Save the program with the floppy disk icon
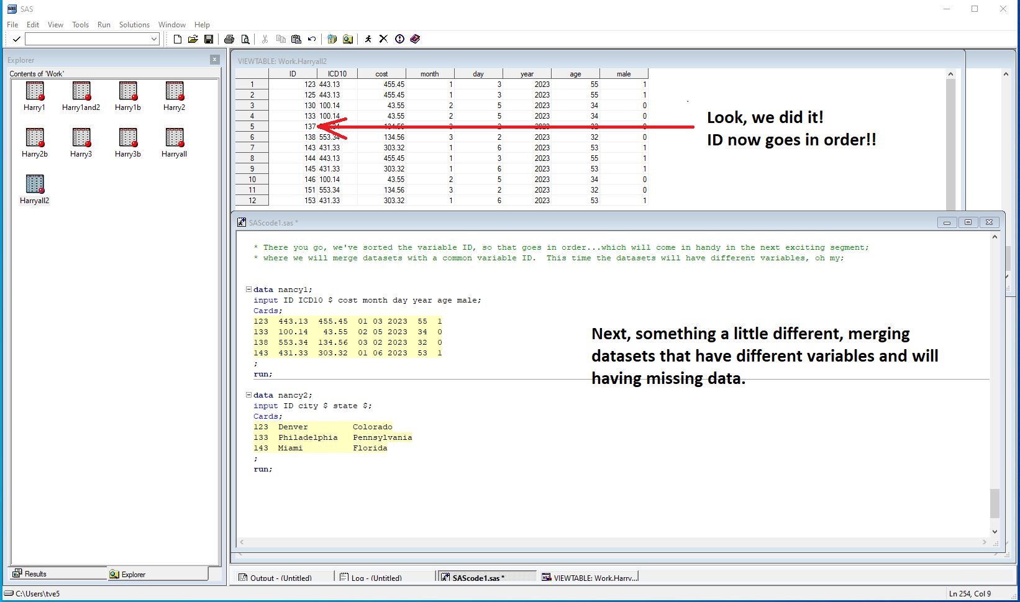1020x602 pixels. 209,39
